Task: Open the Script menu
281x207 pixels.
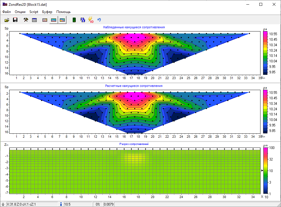Action: click(34, 12)
